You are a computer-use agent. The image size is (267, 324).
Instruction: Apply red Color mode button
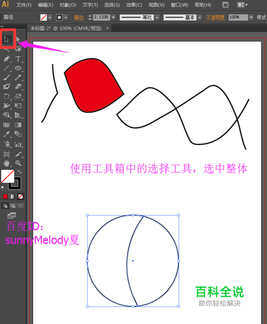[5, 196]
